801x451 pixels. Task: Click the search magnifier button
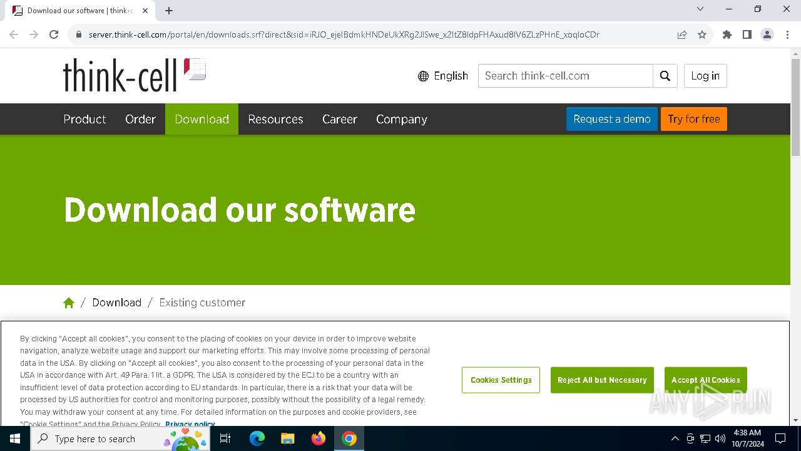665,76
